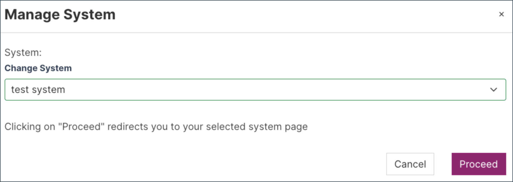This screenshot has height=182, width=513.
Task: Proceed to the selected system page
Action: pyautogui.click(x=478, y=164)
